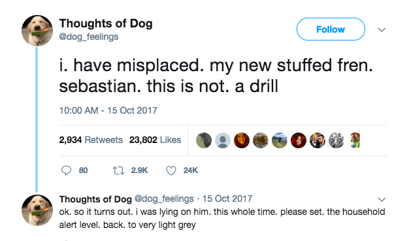The height and width of the screenshot is (241, 407).
Task: Like the tweet with the heart icon
Action: (x=171, y=170)
